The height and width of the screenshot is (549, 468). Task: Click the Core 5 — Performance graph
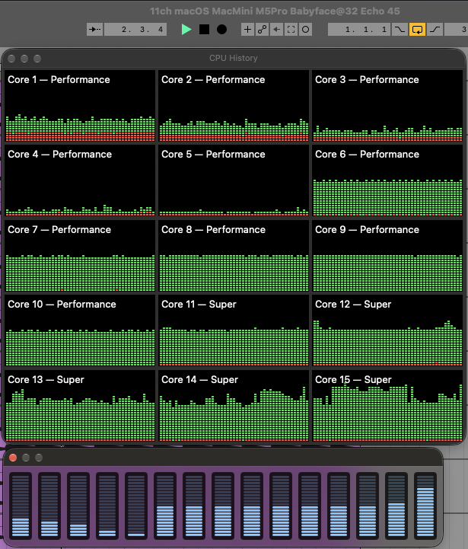point(234,180)
